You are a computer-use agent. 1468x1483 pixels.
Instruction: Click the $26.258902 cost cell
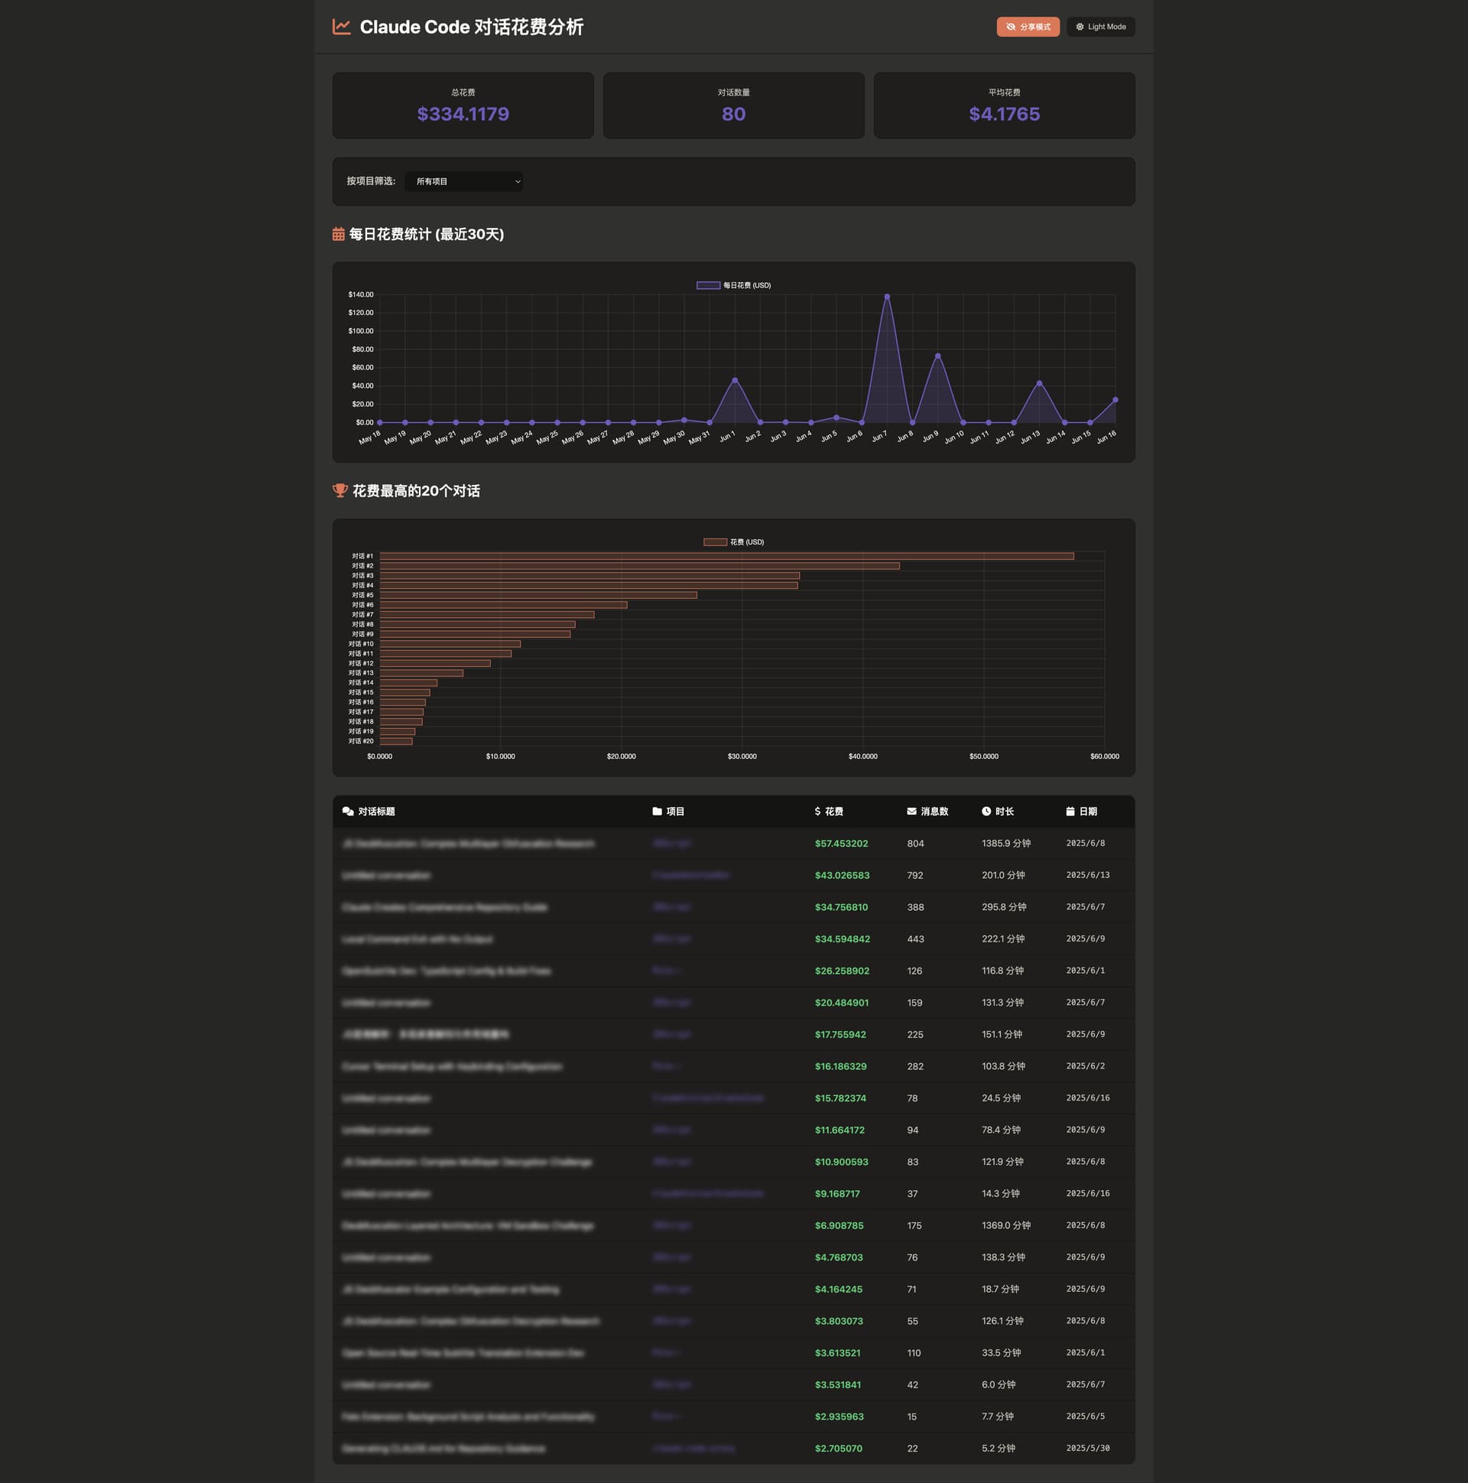click(842, 971)
